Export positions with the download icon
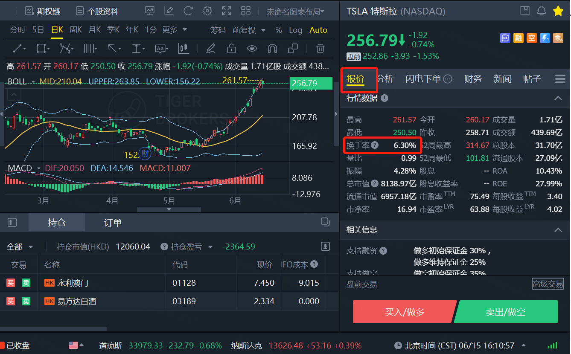This screenshot has width=571, height=354. coord(325,246)
